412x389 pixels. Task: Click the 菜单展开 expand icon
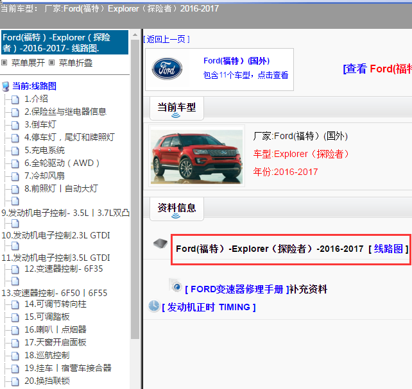click(4, 63)
